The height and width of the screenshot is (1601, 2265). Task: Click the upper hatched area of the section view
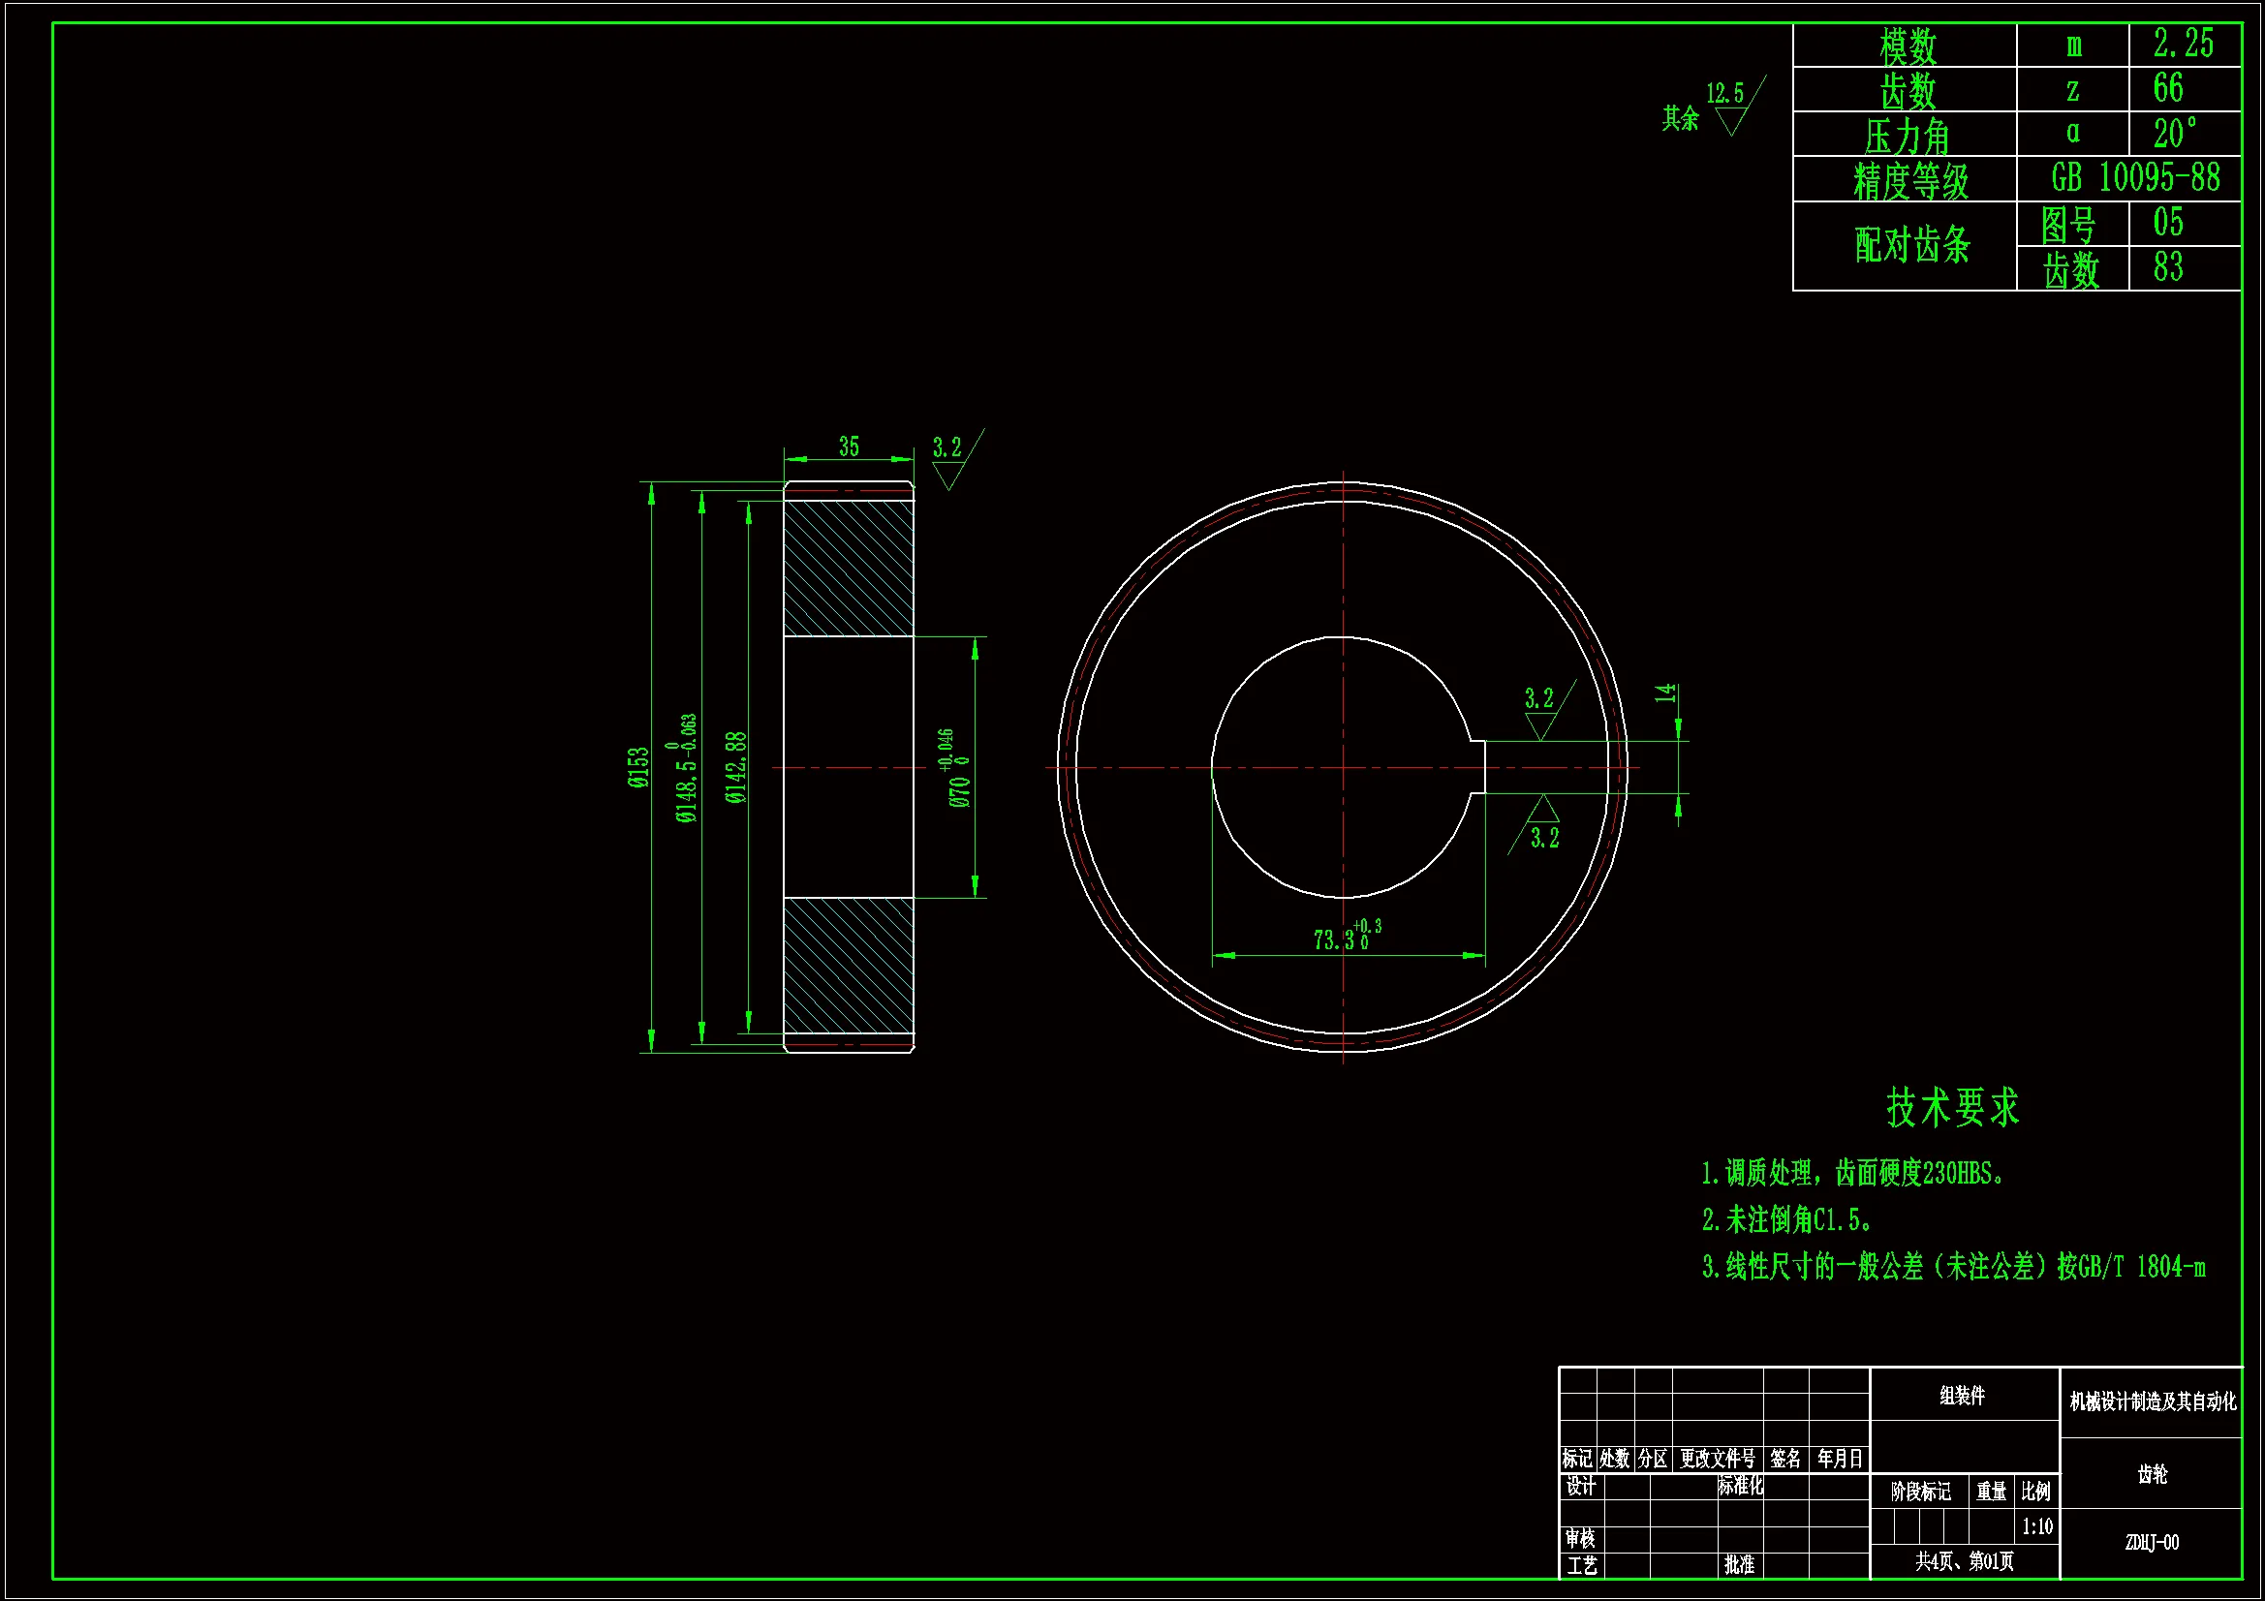click(849, 569)
